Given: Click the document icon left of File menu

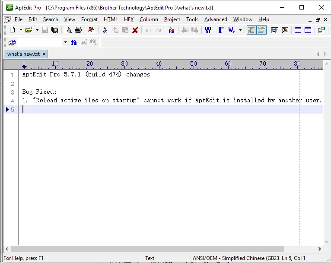Looking at the screenshot, I should (7, 19).
